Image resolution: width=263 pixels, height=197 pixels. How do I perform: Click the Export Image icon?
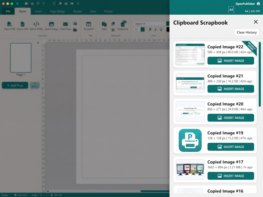[x=51, y=24]
